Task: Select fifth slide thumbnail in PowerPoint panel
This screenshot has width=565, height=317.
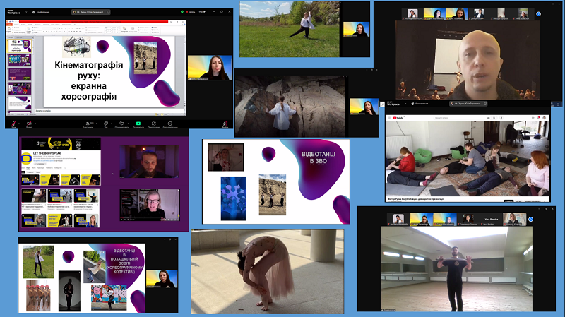Action: click(20, 102)
